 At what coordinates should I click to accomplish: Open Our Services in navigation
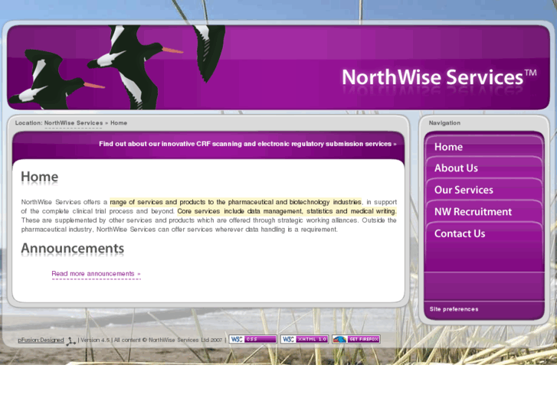(x=464, y=190)
